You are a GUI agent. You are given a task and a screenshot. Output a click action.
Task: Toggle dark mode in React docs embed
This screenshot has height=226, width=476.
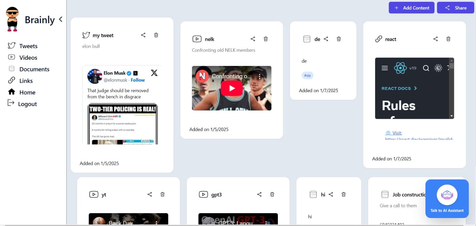pyautogui.click(x=438, y=68)
